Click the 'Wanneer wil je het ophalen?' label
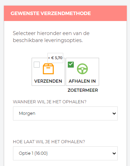 tap(50, 102)
